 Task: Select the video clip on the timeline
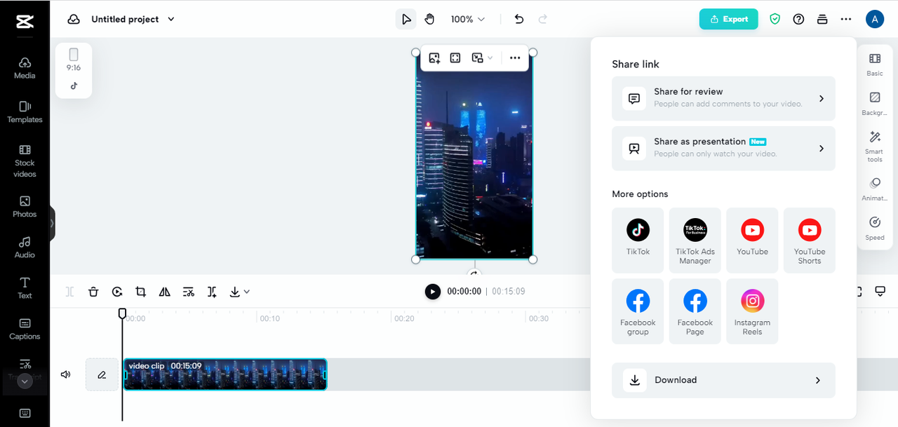tap(224, 374)
